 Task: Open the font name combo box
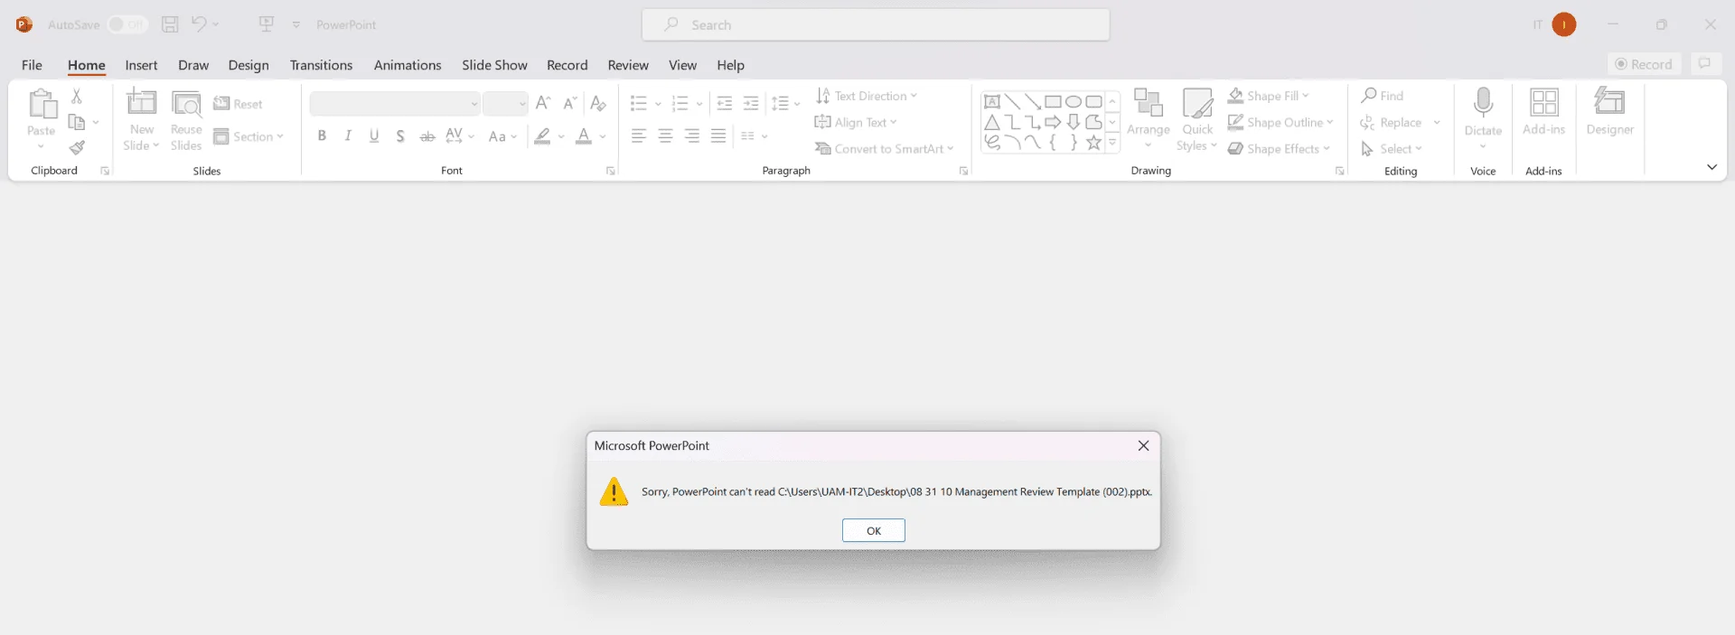[395, 104]
